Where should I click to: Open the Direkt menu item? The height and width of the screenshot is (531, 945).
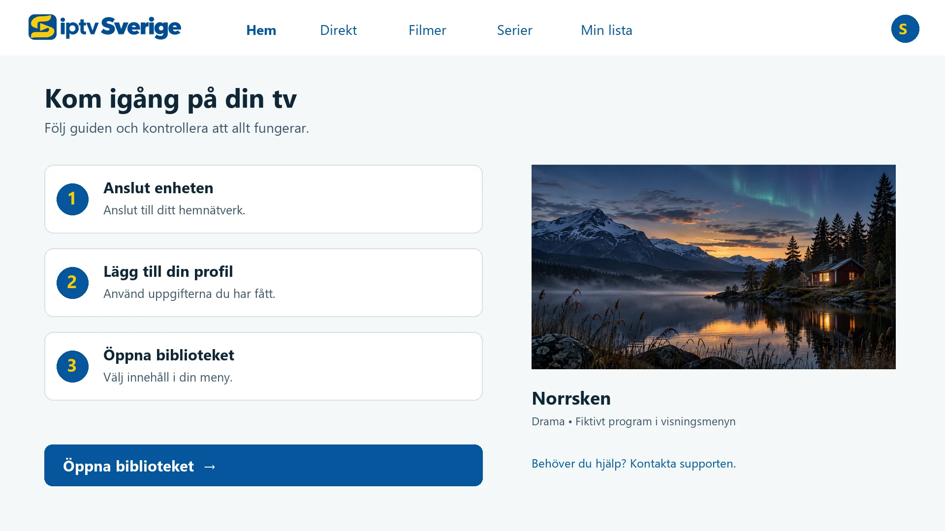(338, 30)
